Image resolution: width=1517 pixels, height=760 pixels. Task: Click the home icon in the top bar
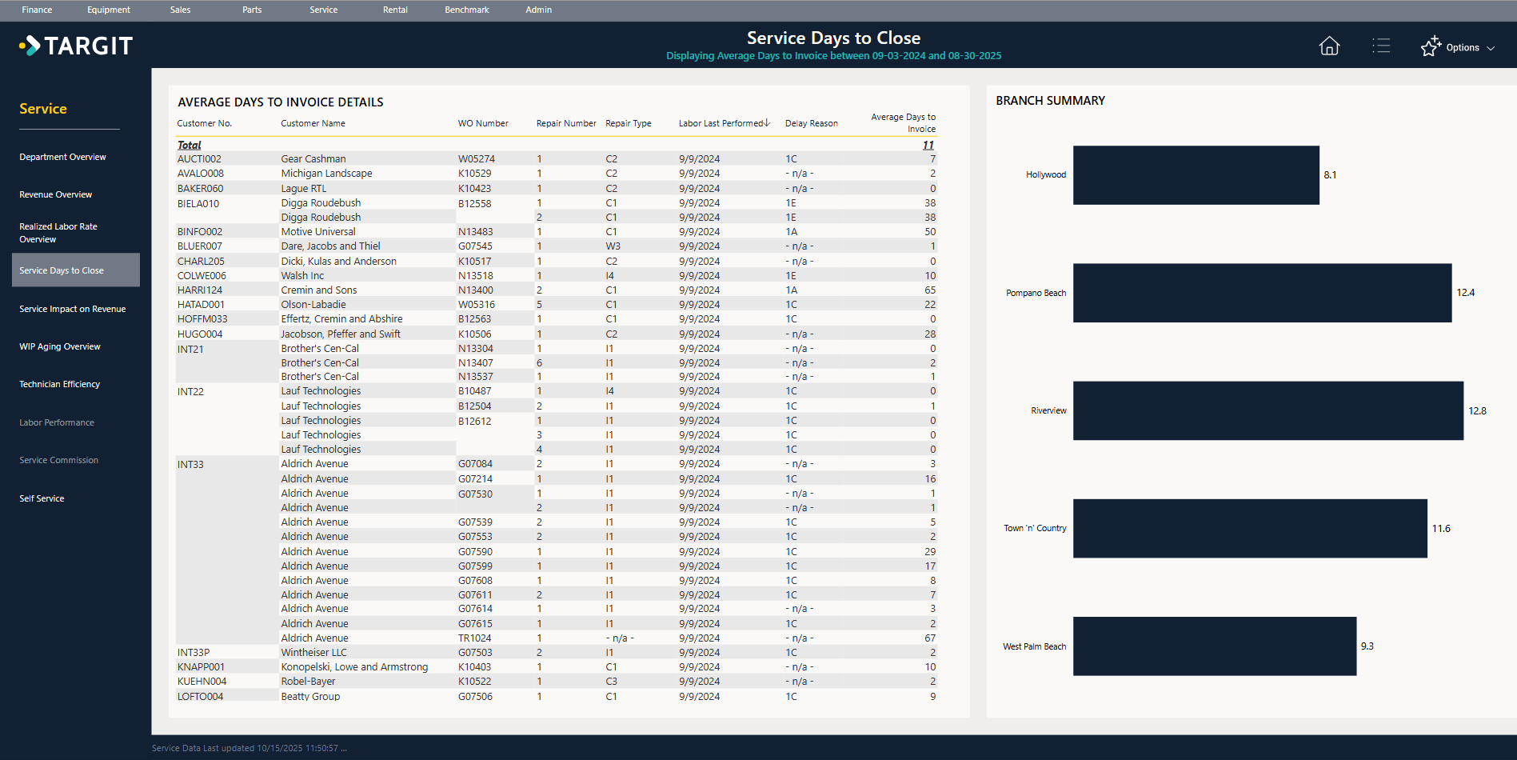(1329, 46)
